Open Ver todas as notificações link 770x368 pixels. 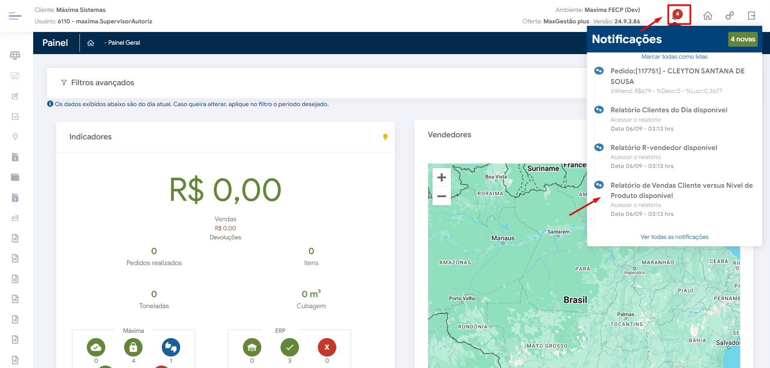pos(674,237)
